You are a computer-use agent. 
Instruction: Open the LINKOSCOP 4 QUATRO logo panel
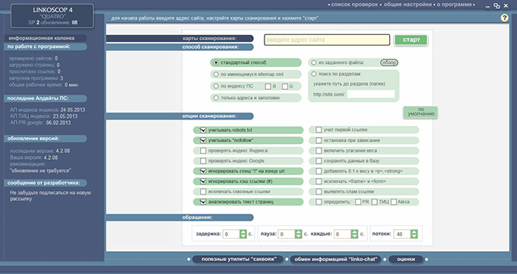click(52, 16)
